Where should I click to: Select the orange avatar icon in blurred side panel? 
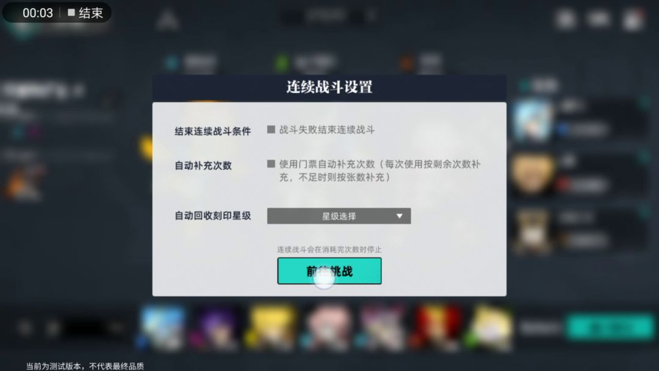(x=24, y=181)
